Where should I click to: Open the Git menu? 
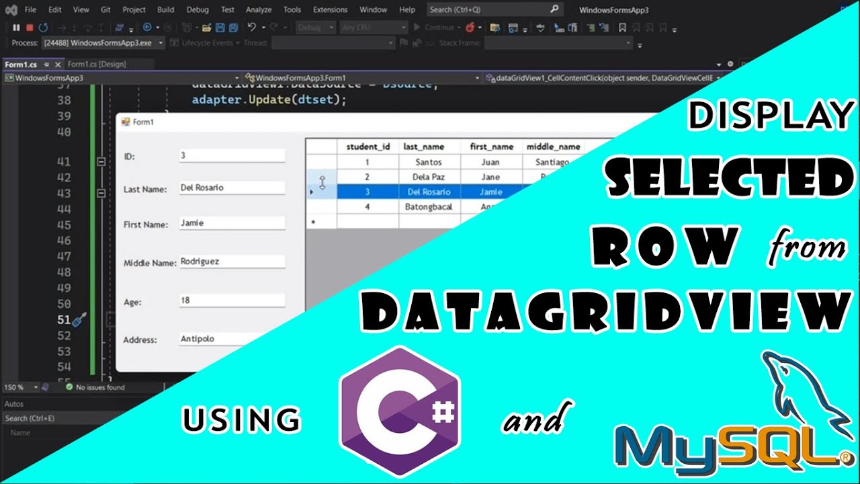[105, 9]
